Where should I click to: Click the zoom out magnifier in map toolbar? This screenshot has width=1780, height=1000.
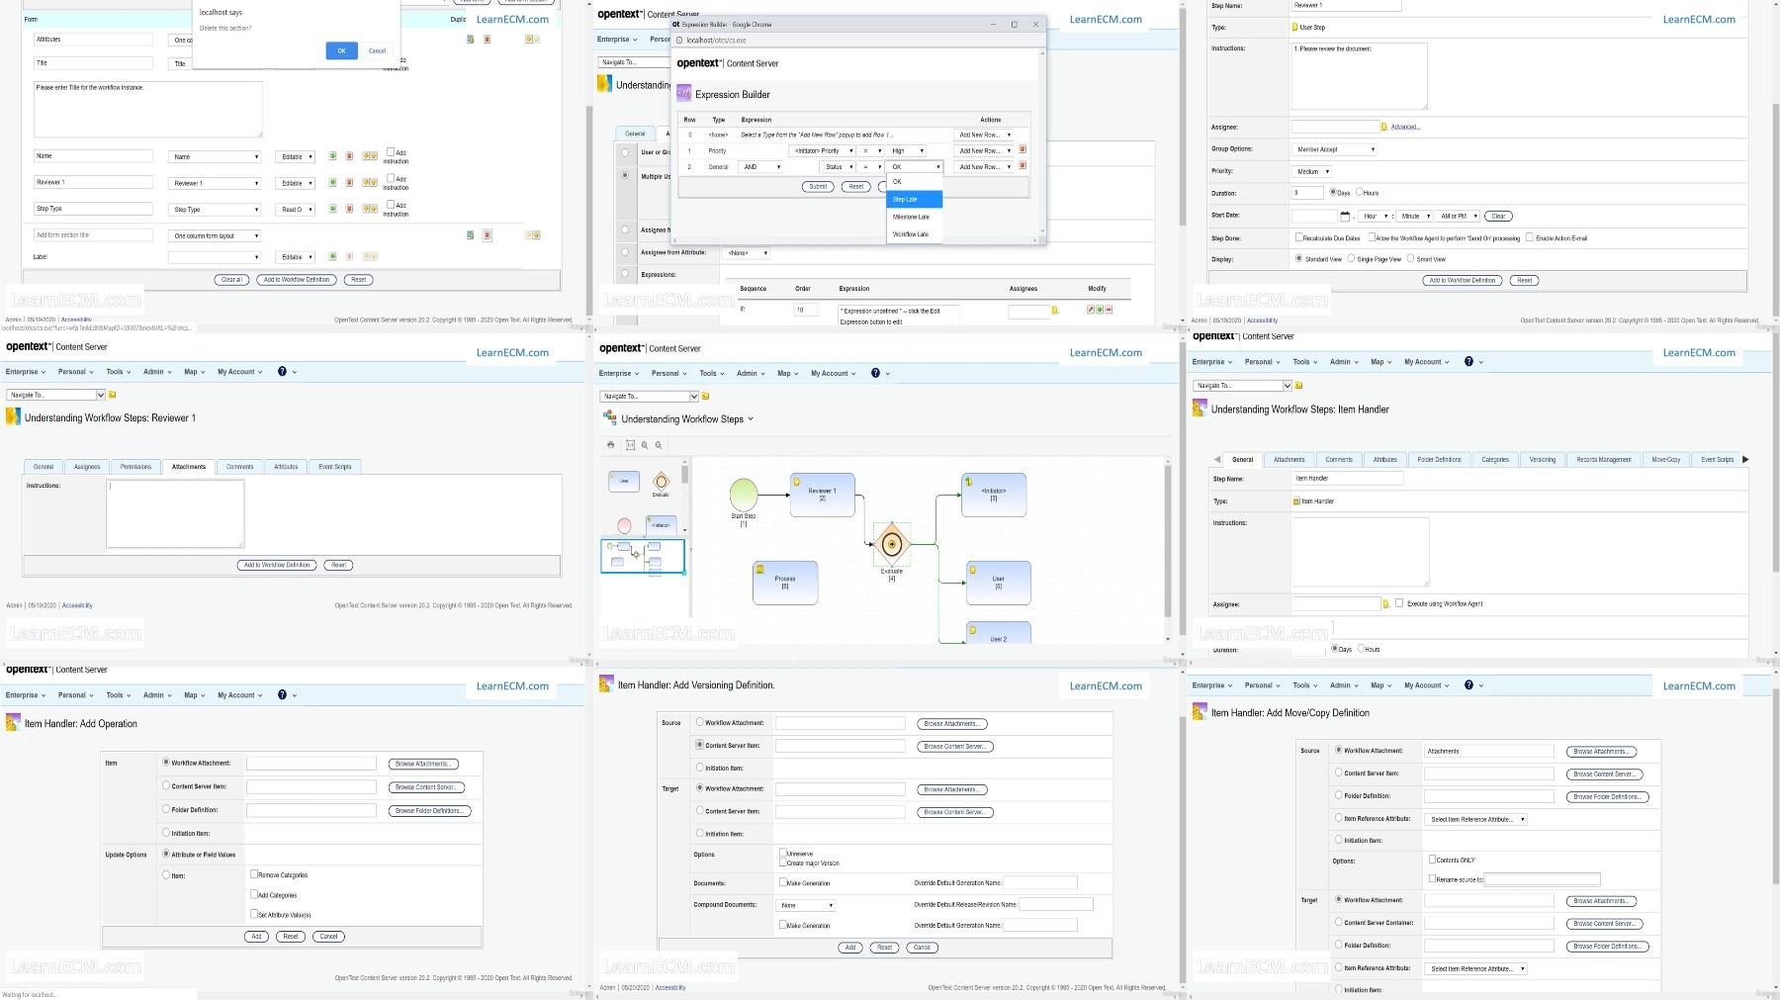659,445
